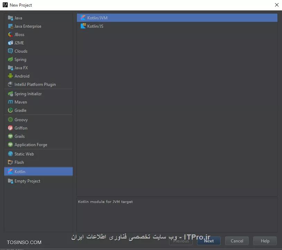Click the Spring Initializr icon
The width and height of the screenshot is (282, 250).
pyautogui.click(x=10, y=93)
